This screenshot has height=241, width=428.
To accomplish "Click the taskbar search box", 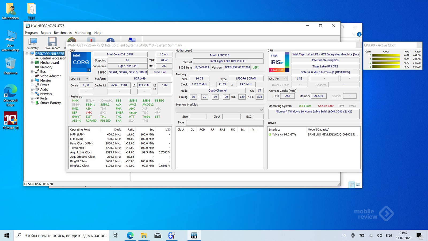I will coord(61,235).
